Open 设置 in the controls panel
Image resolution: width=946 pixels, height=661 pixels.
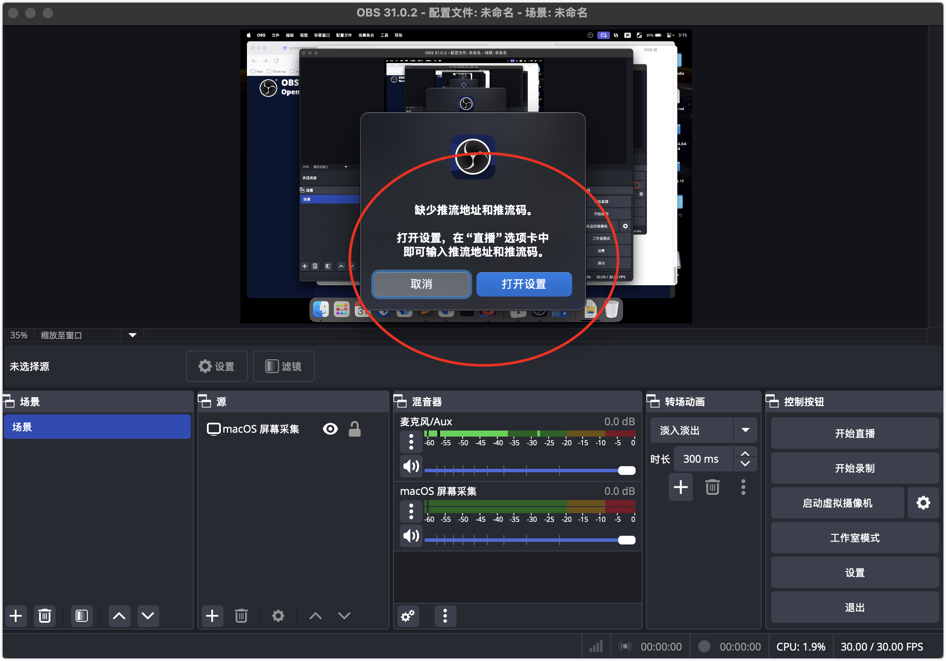855,573
